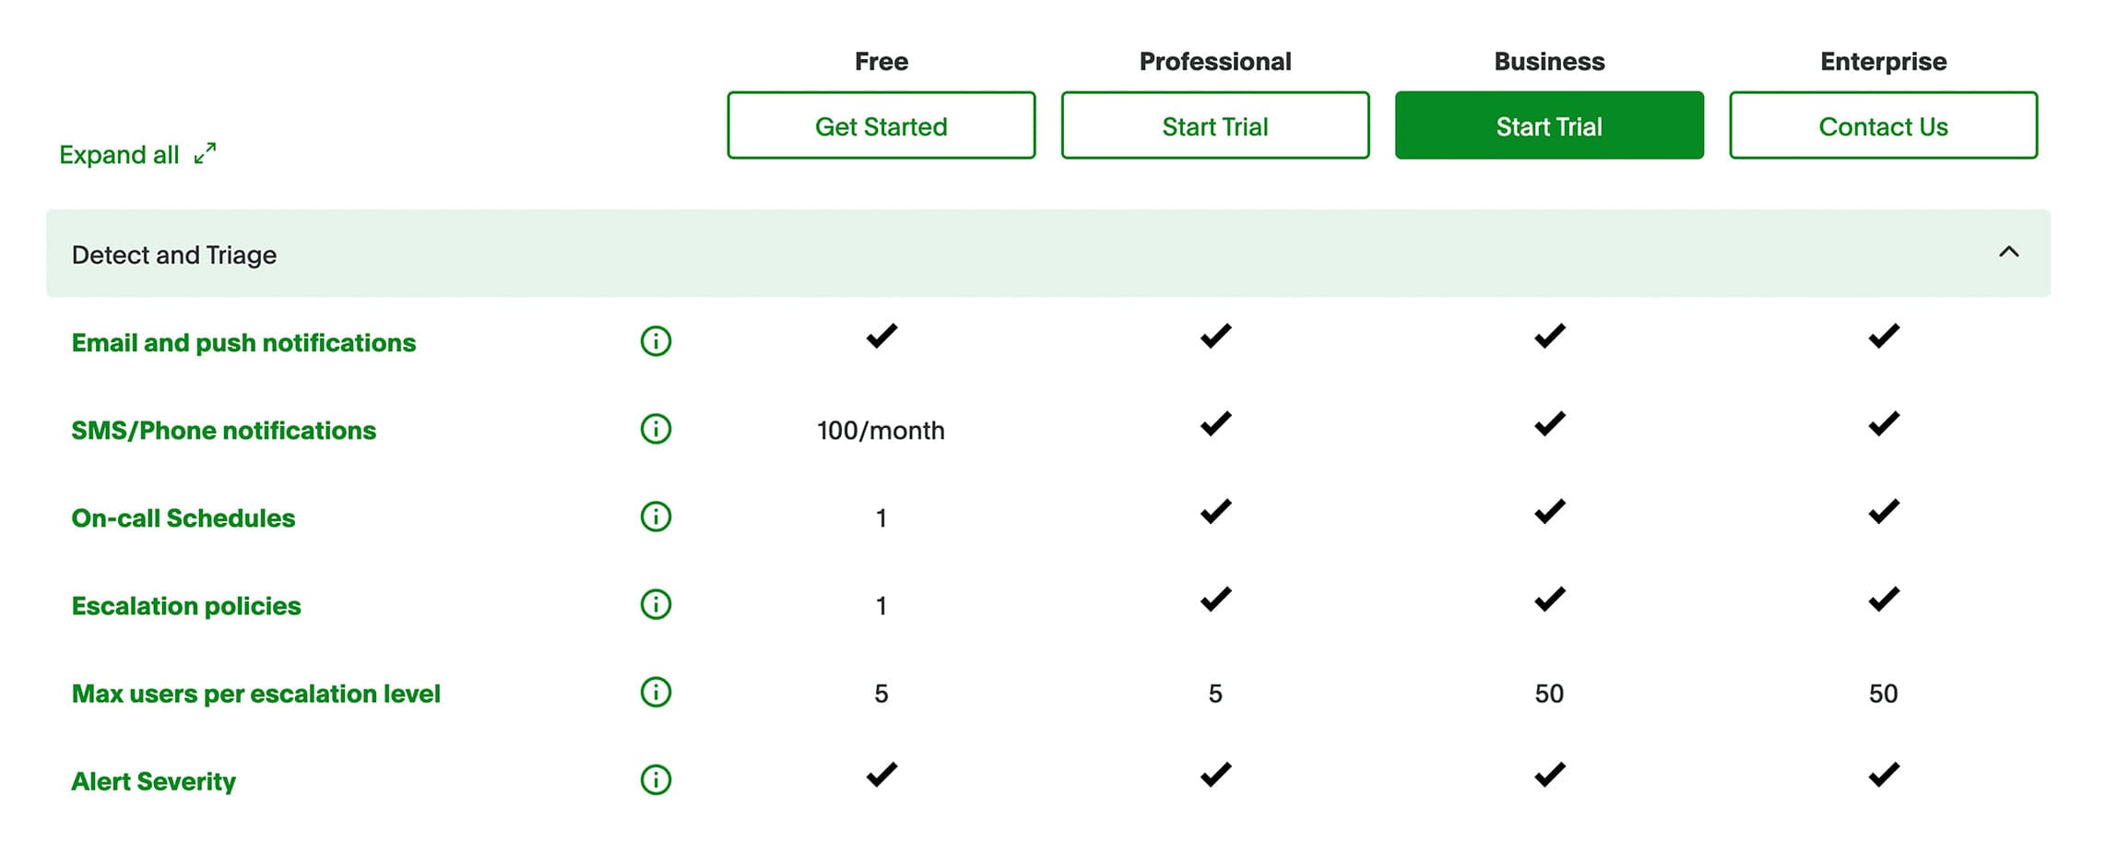Open info icon for On-call Schedules

point(656,516)
